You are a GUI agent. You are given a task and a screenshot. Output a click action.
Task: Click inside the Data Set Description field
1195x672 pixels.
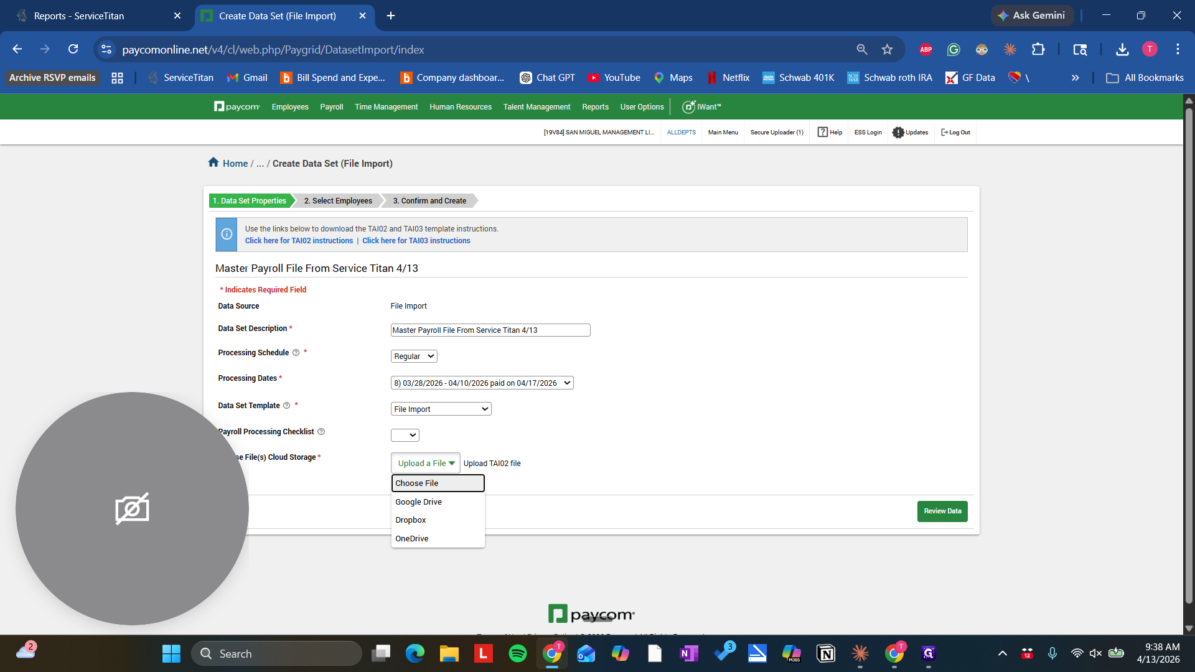pyautogui.click(x=490, y=330)
